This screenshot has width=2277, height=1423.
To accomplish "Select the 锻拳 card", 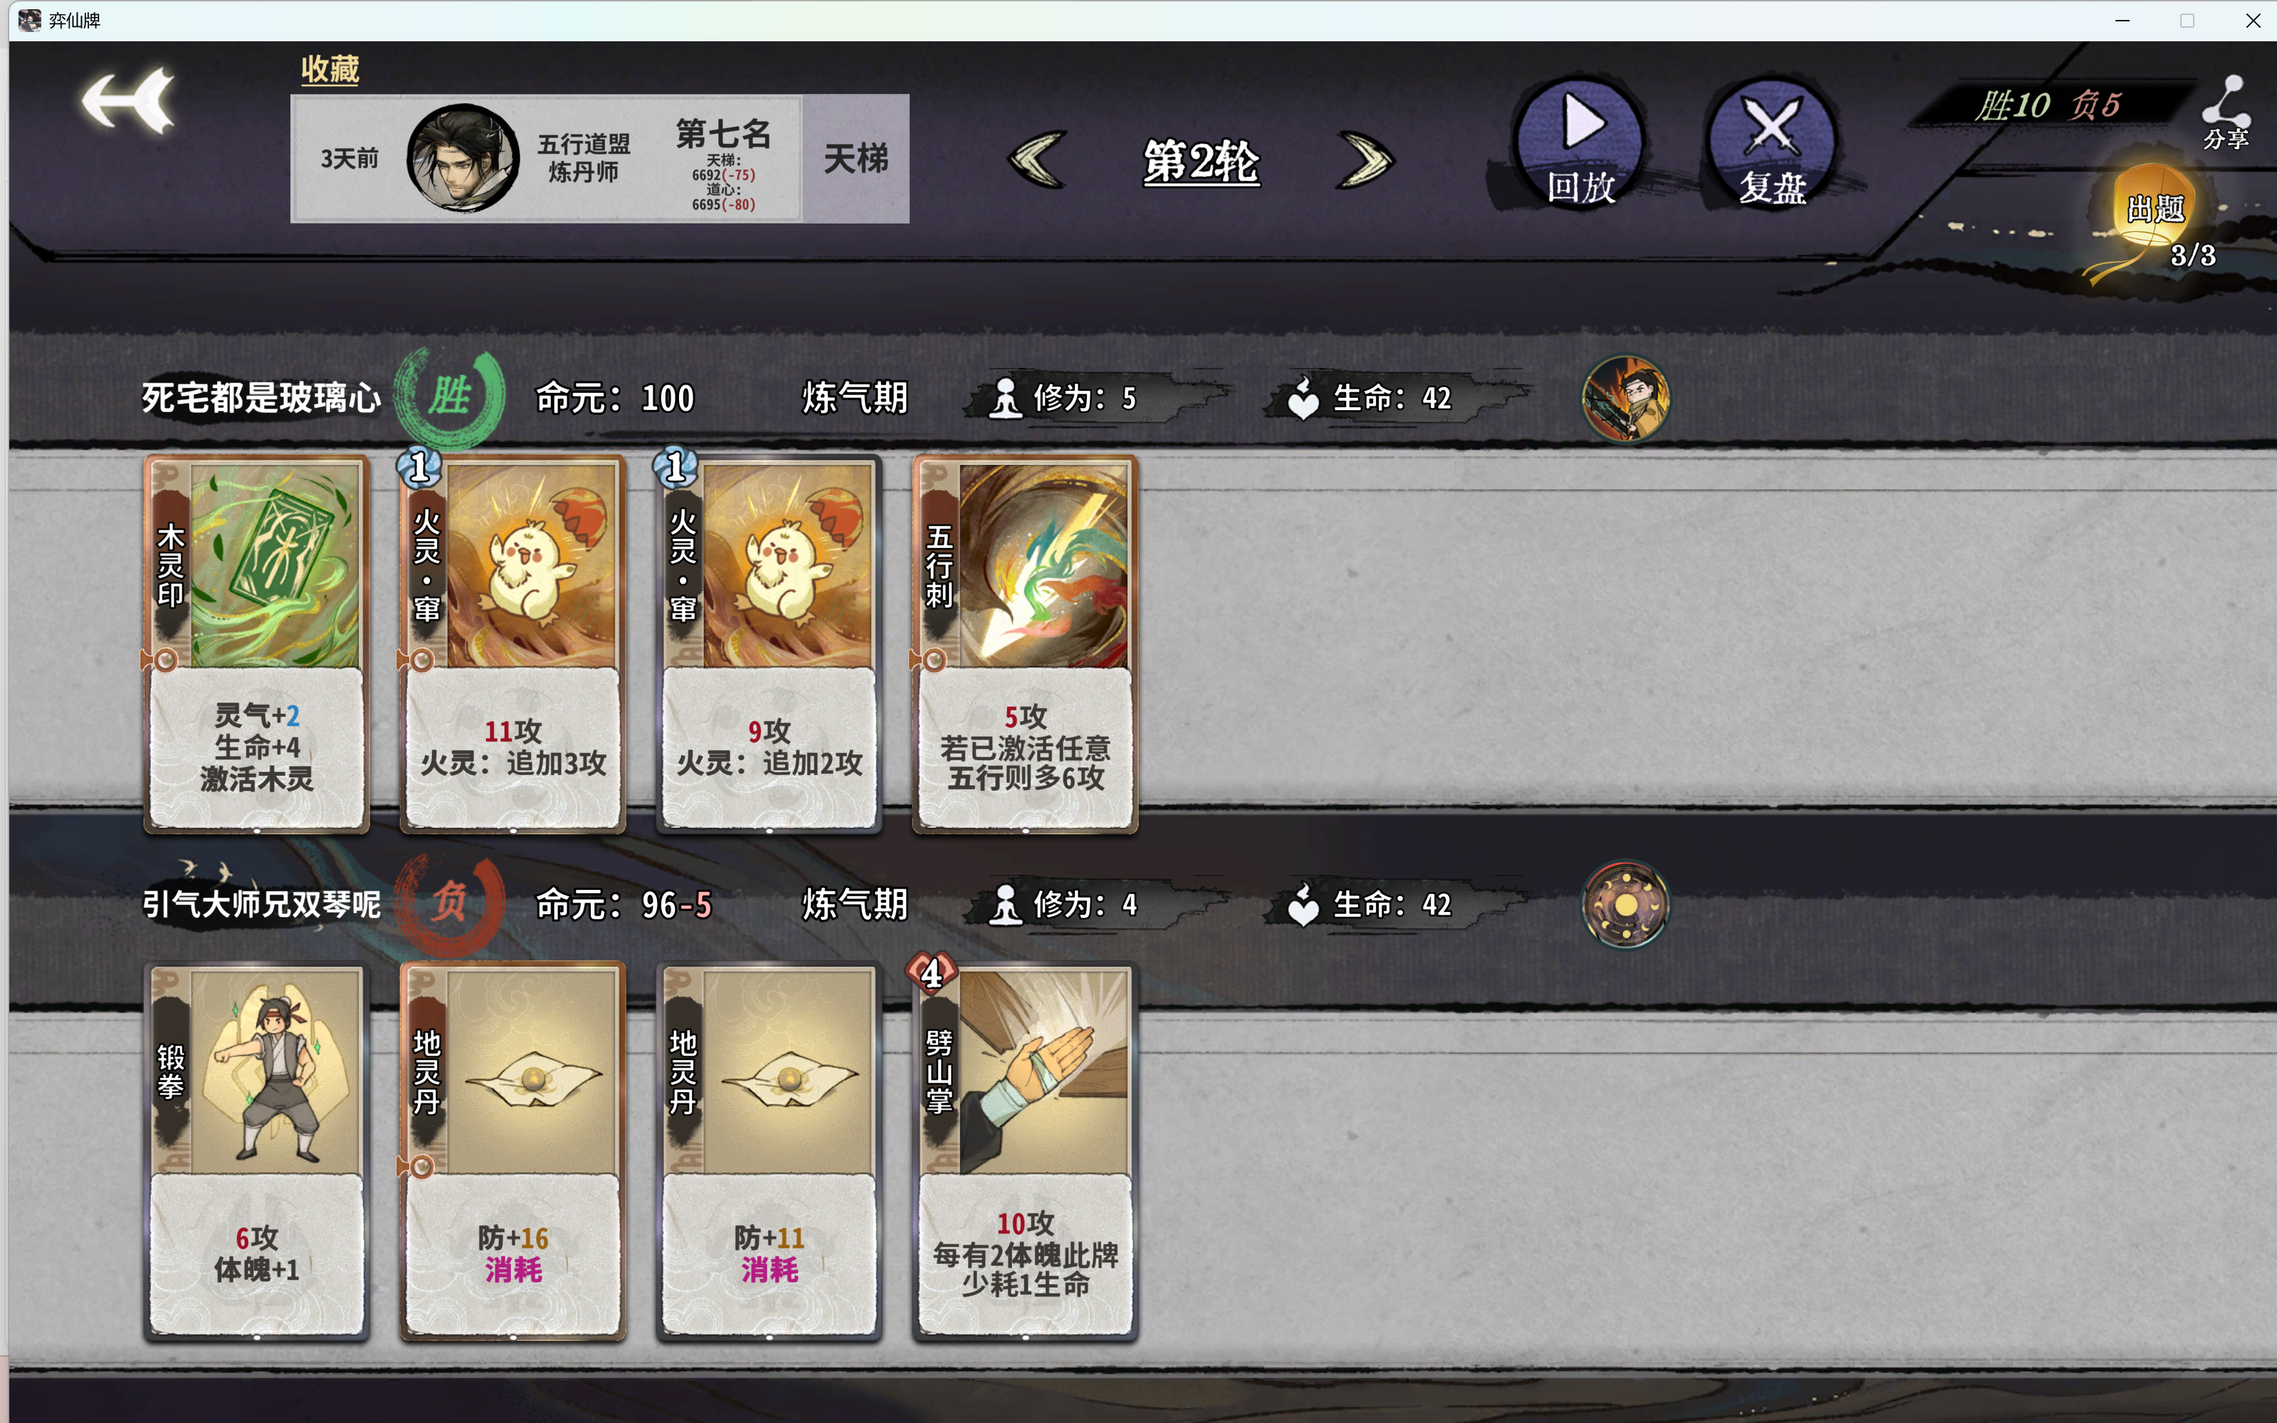I will pyautogui.click(x=256, y=1150).
